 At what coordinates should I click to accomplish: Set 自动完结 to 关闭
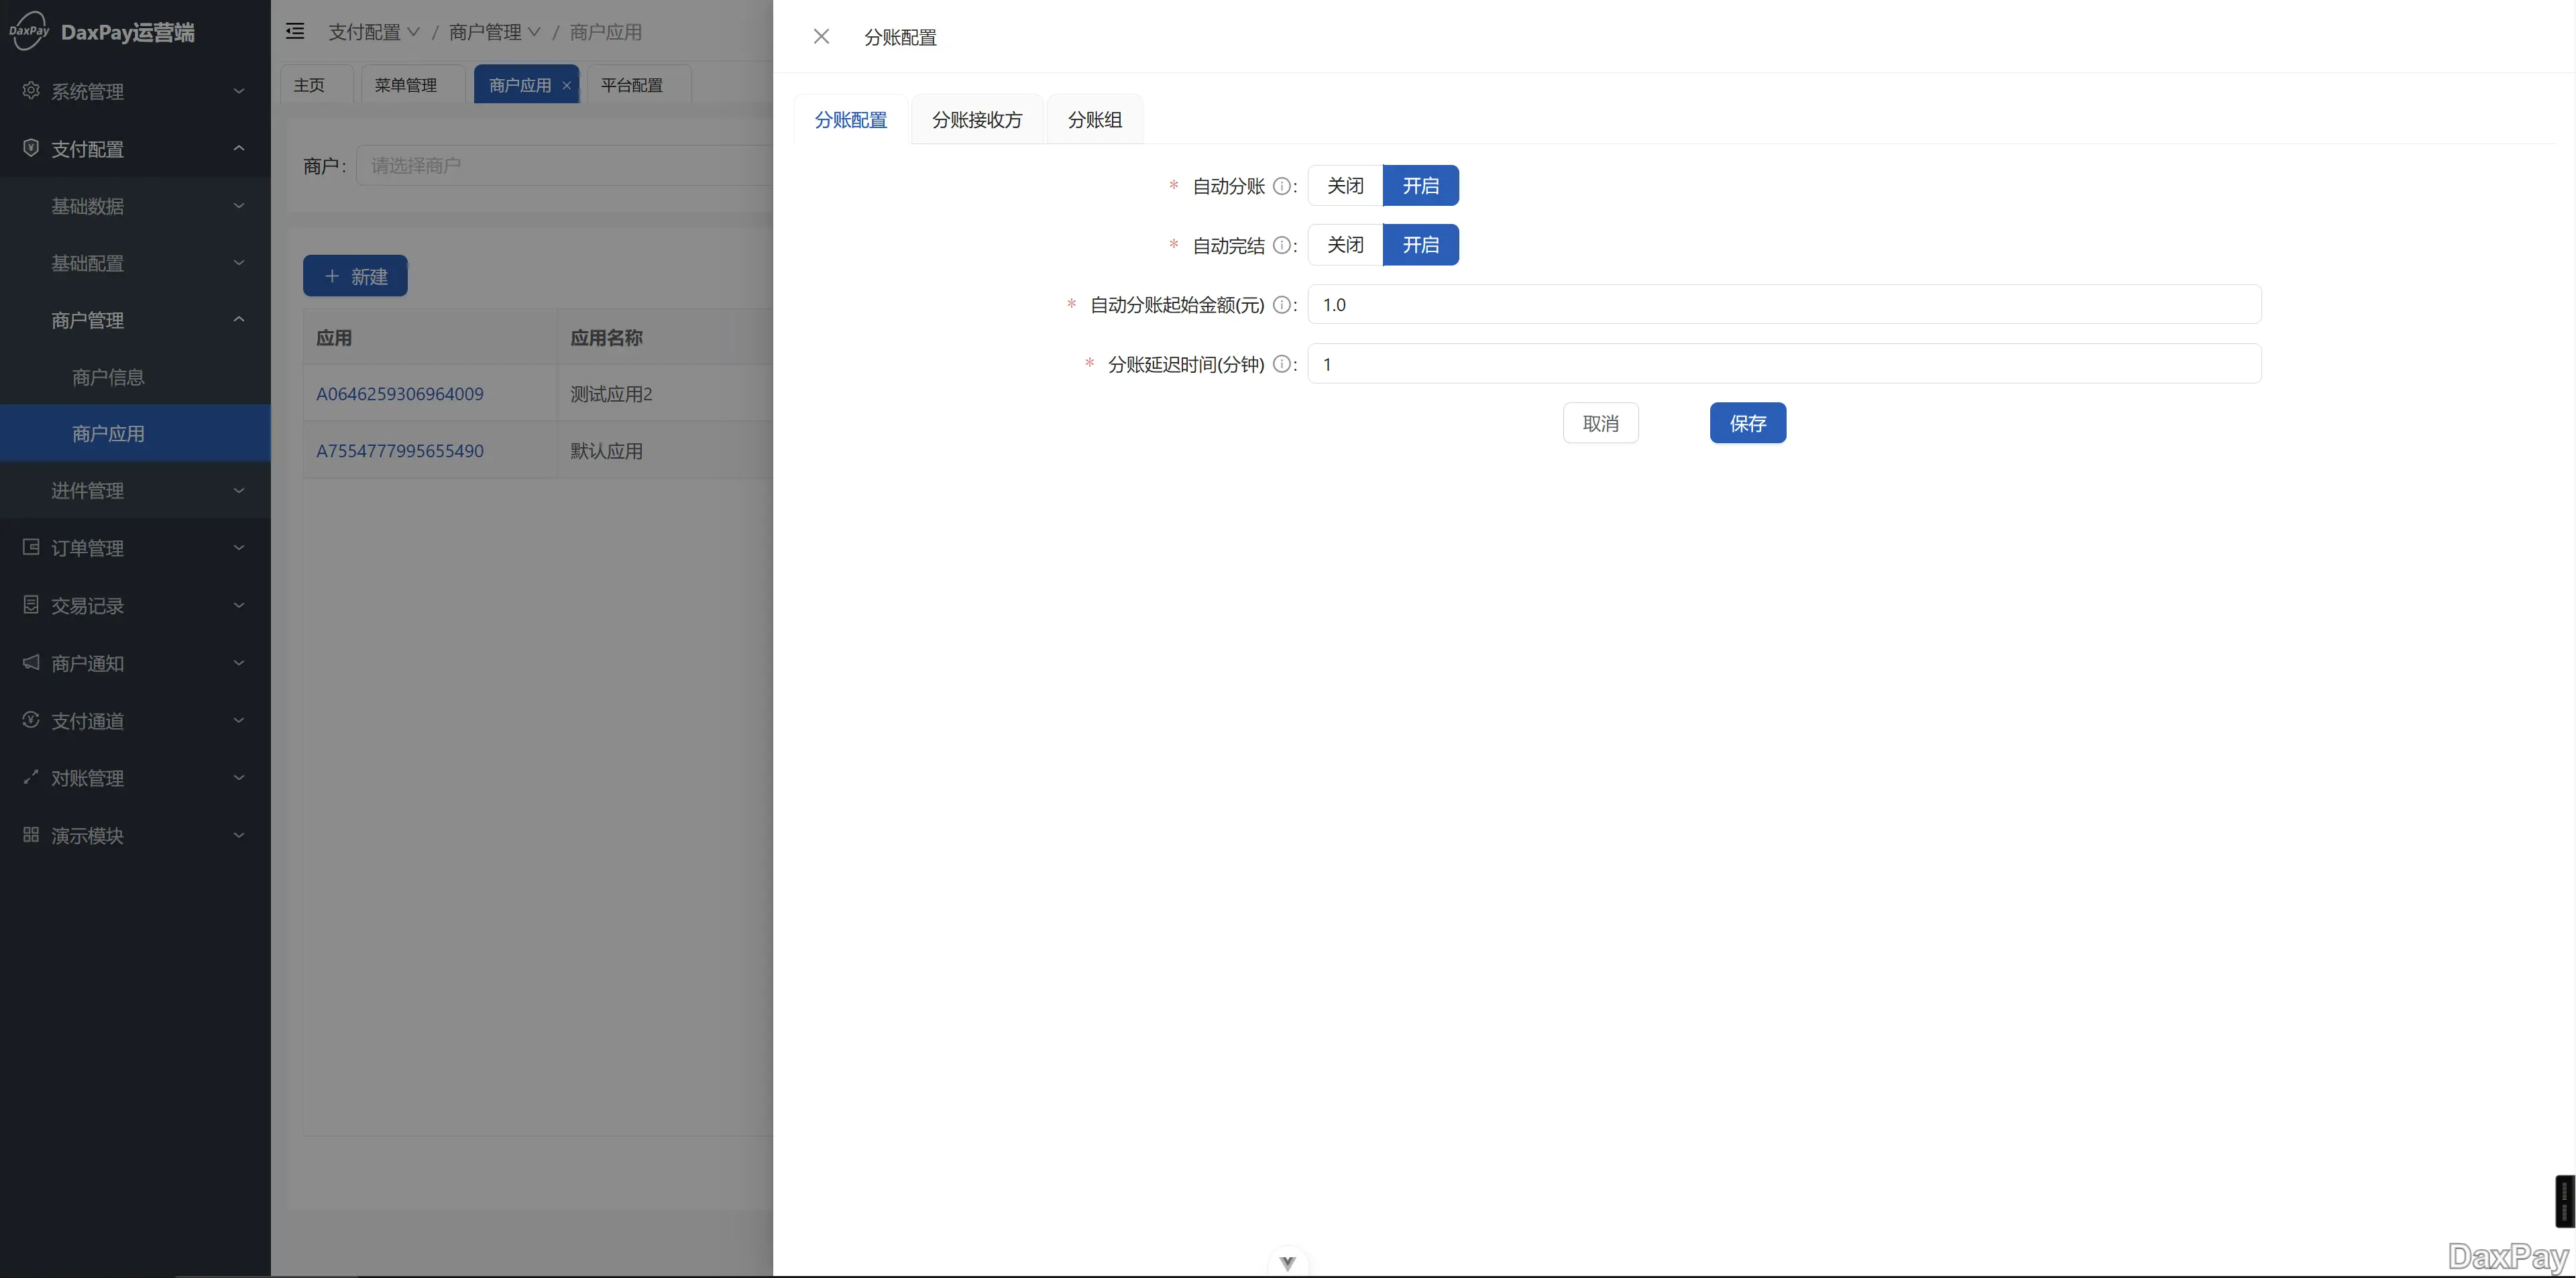1344,245
